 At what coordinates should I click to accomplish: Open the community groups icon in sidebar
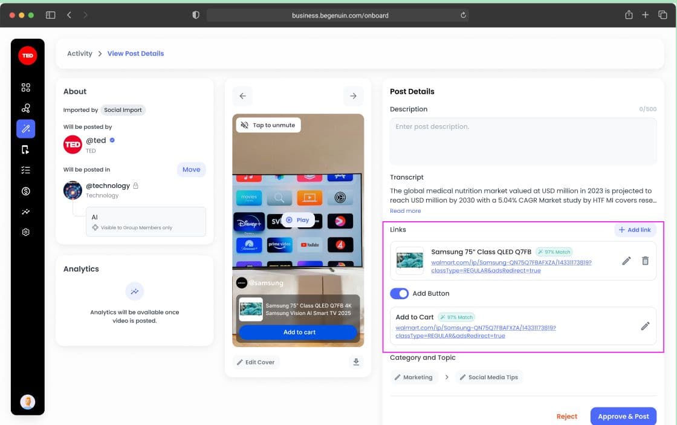pyautogui.click(x=26, y=108)
